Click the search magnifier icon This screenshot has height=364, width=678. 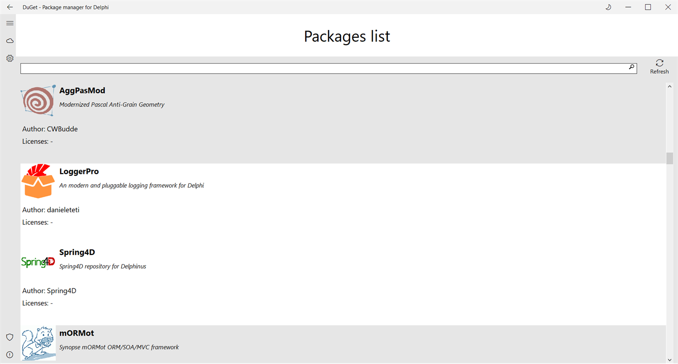click(631, 68)
